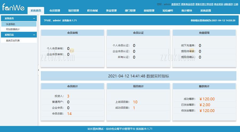Click the 修改密码 link

pos(218,4)
